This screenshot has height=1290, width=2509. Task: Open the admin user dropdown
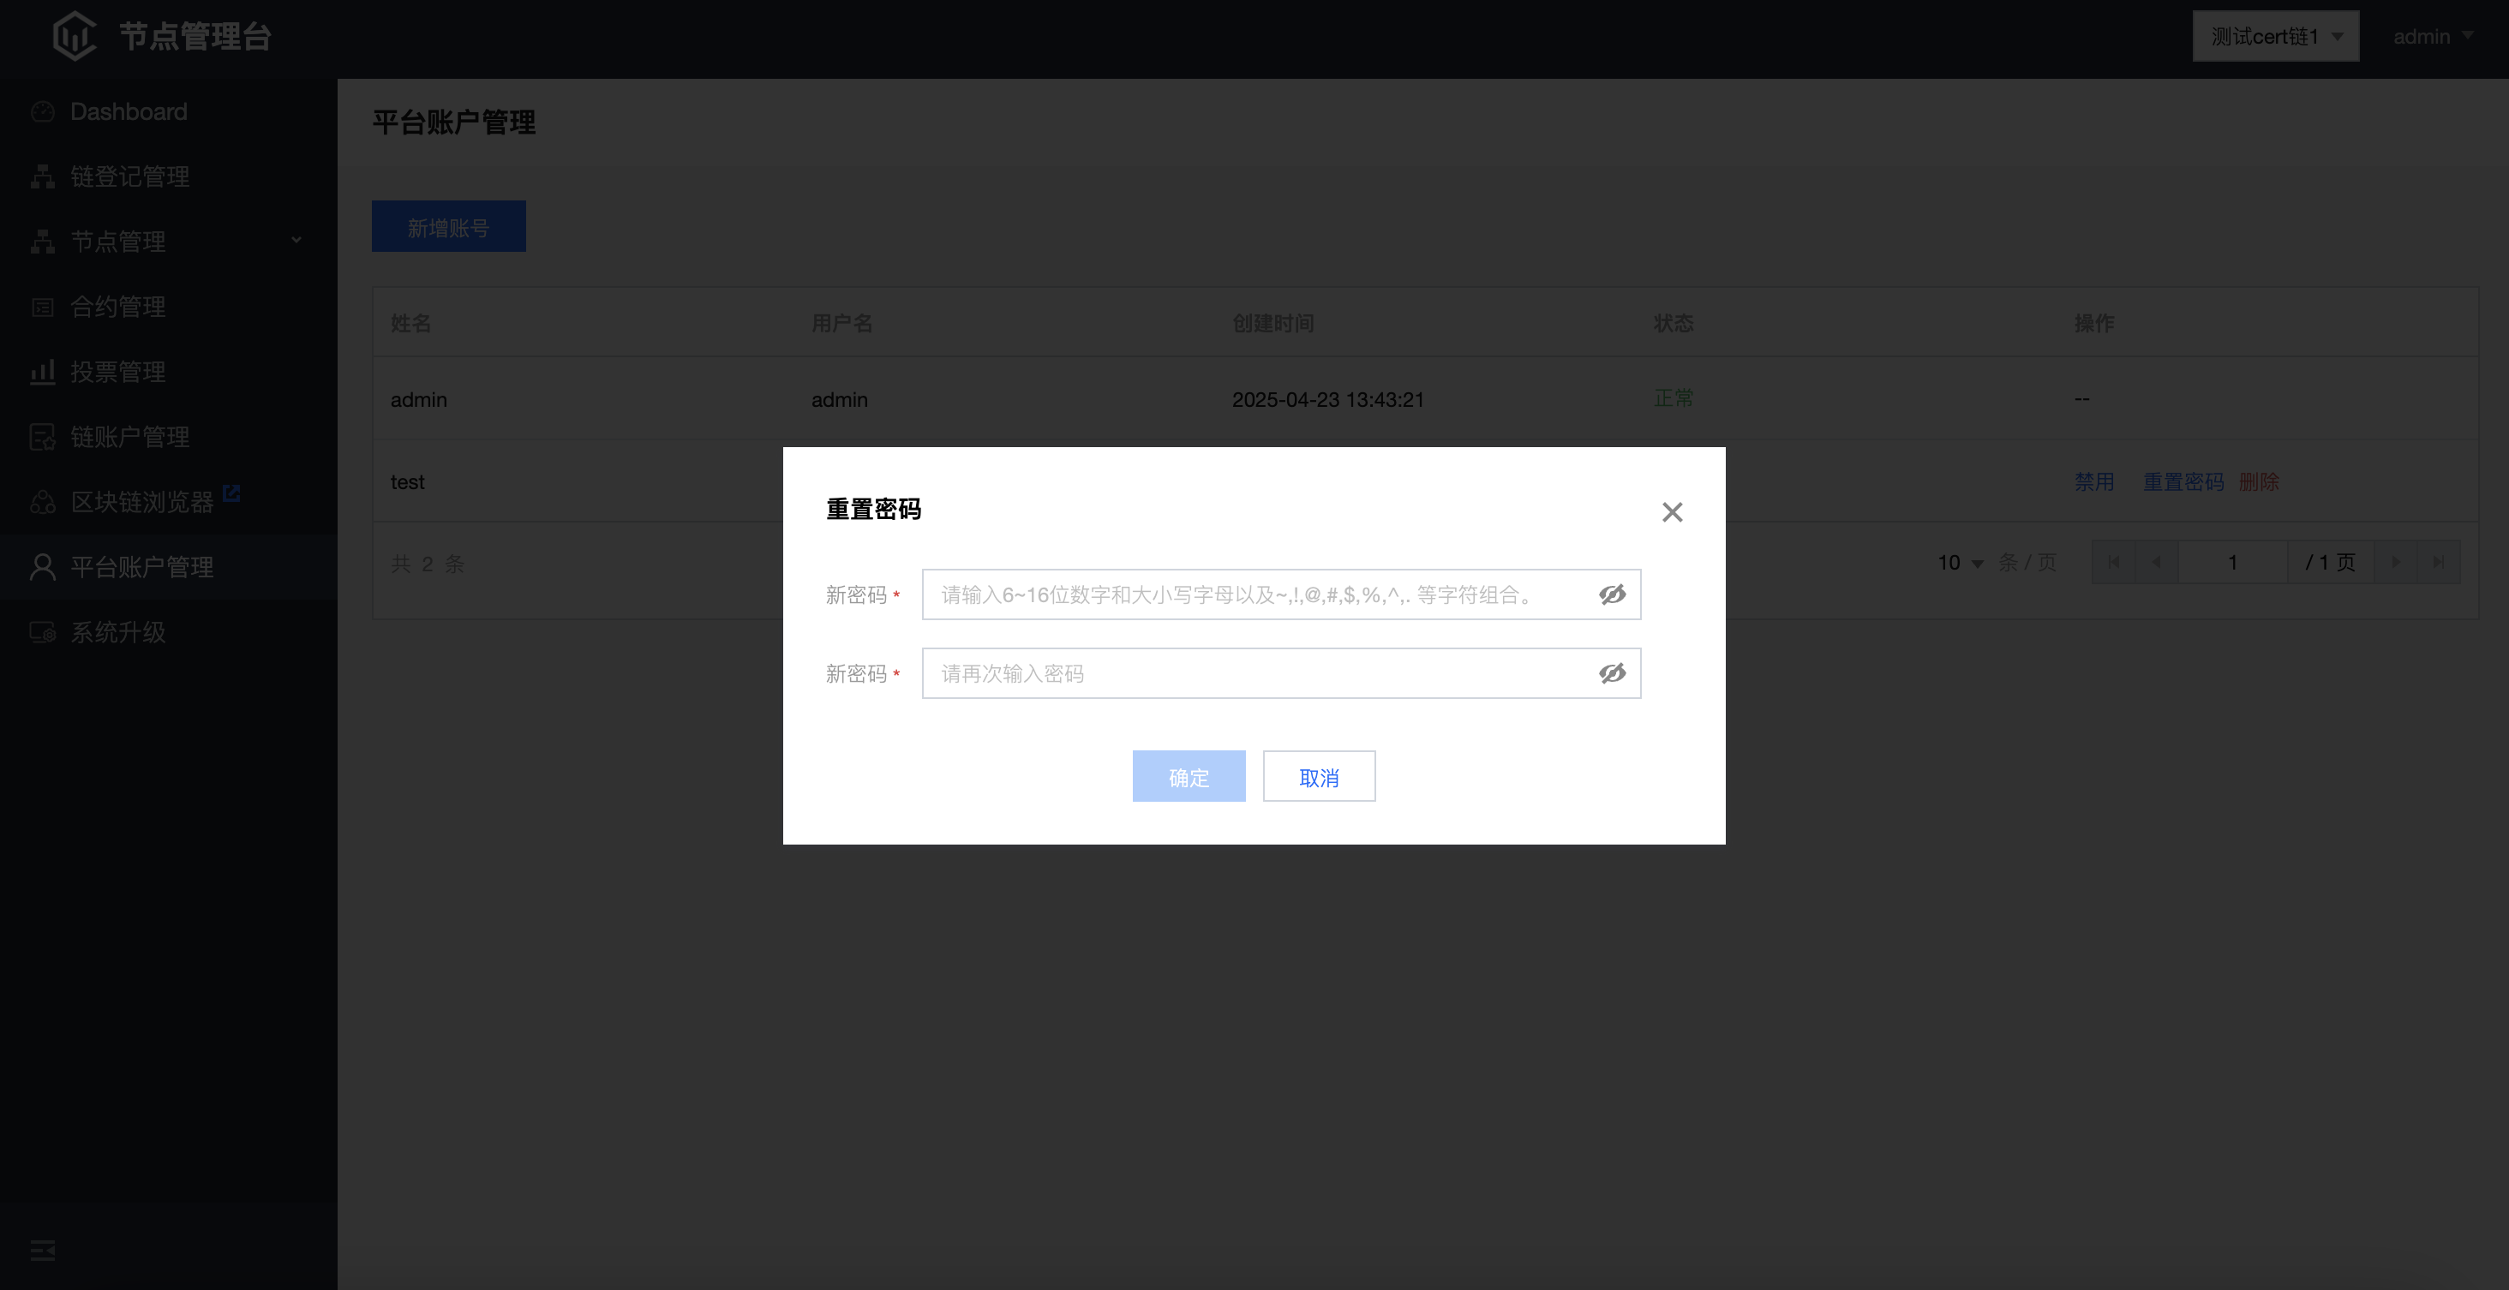[x=2432, y=36]
